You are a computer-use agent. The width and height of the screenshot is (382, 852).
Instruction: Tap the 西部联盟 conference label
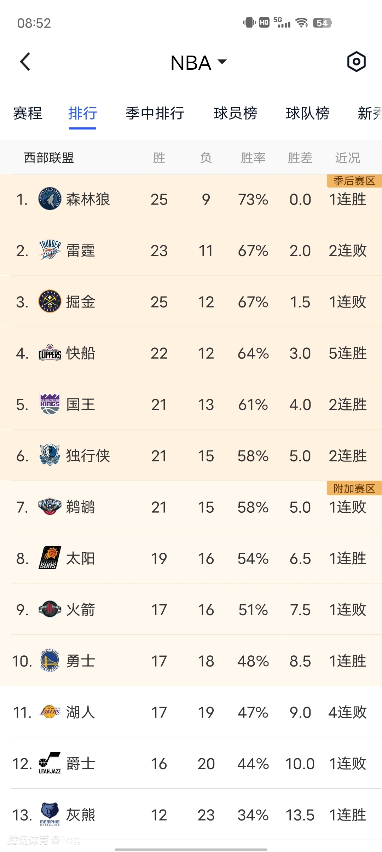tap(49, 158)
